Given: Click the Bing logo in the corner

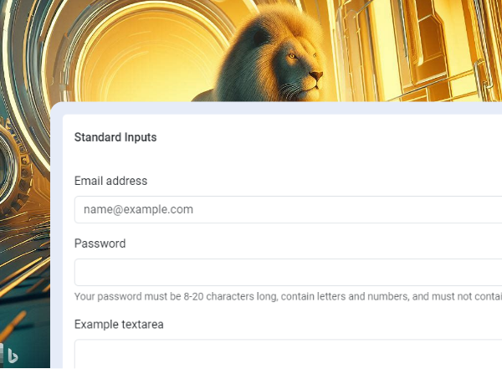Looking at the screenshot, I should pyautogui.click(x=12, y=354).
